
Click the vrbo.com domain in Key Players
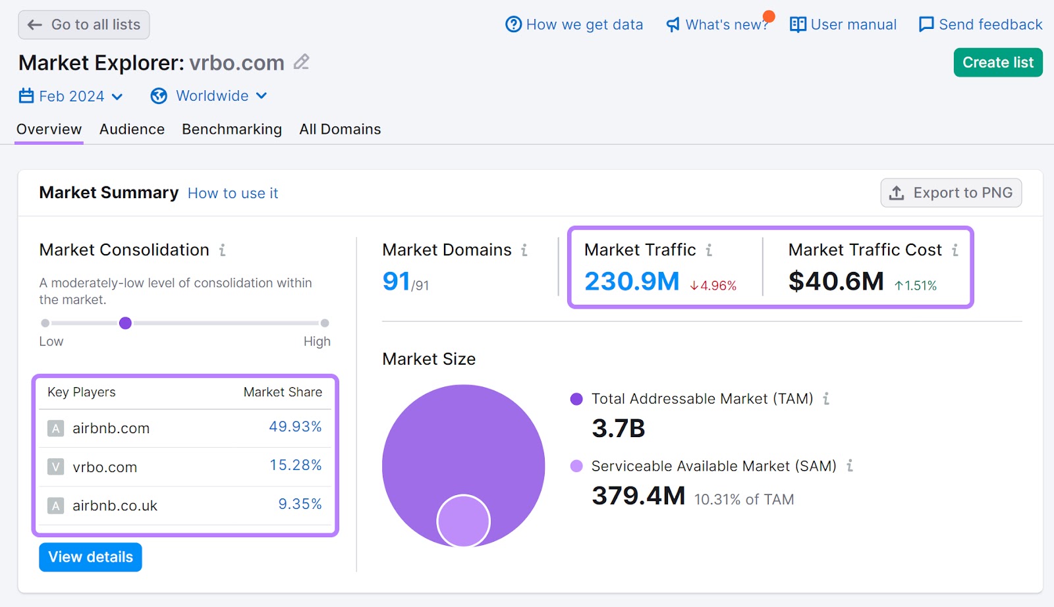coord(105,467)
